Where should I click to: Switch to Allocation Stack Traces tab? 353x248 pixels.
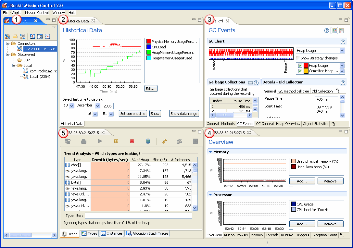pos(147,234)
